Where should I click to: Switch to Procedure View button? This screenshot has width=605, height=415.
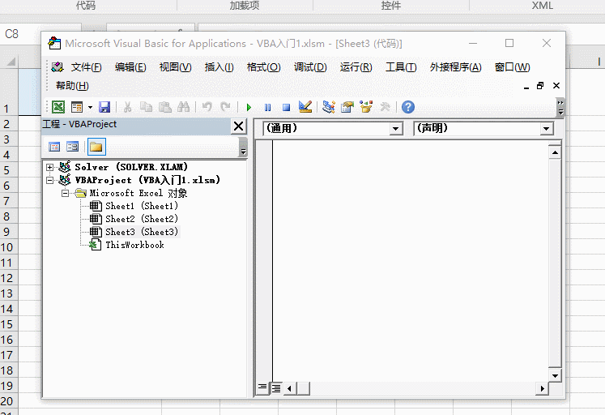(262, 387)
